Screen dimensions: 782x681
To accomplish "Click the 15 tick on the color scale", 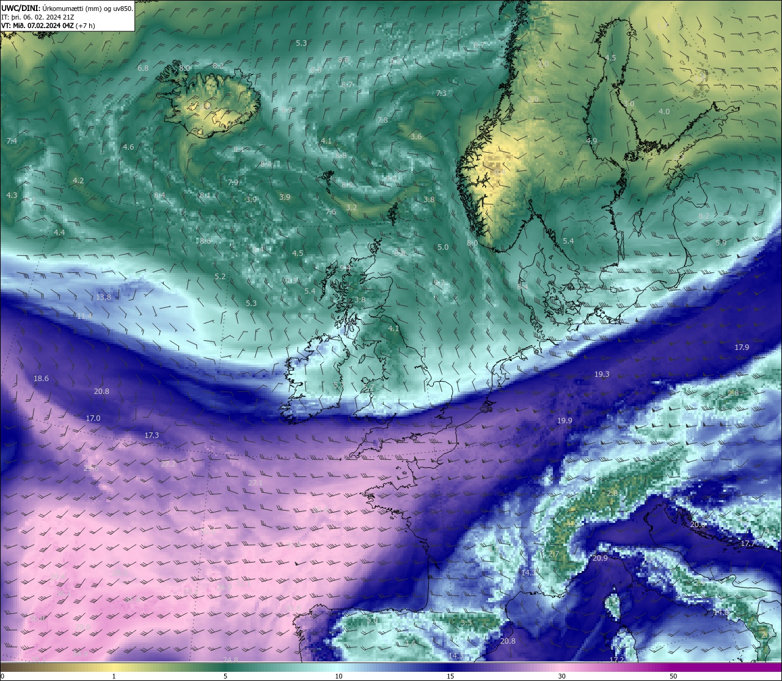I will point(450,676).
